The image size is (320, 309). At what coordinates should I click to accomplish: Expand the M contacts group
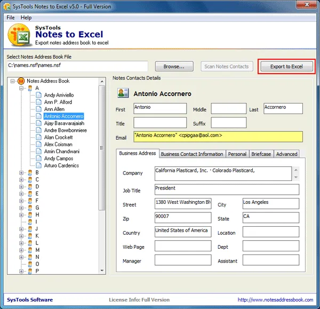pos(21,250)
